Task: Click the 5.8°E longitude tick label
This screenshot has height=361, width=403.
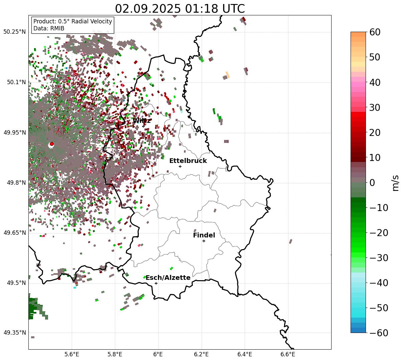Action: (x=115, y=354)
